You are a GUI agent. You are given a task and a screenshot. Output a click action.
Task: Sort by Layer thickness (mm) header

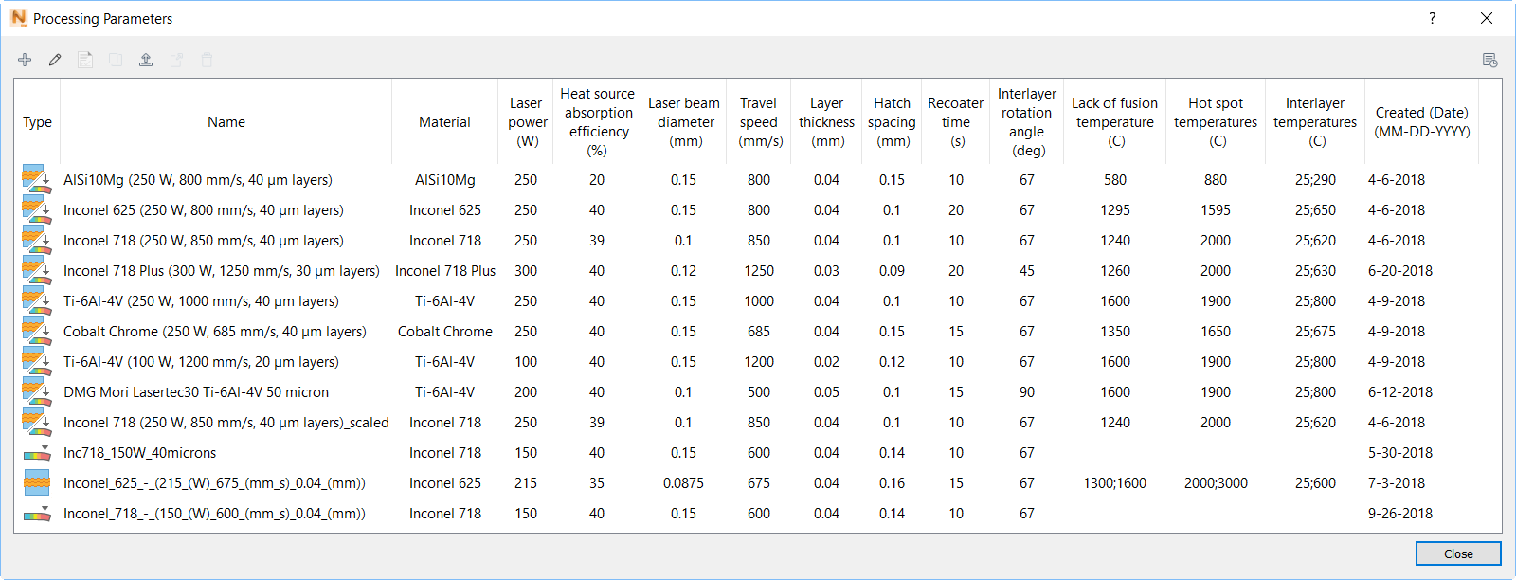pos(826,122)
